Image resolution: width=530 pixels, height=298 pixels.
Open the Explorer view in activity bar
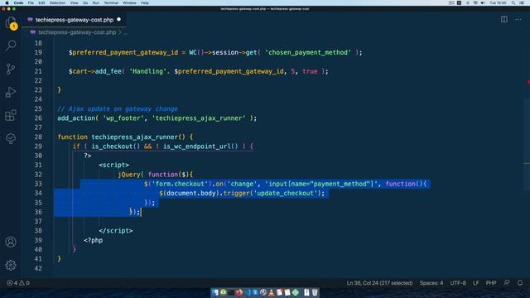pos(11,23)
